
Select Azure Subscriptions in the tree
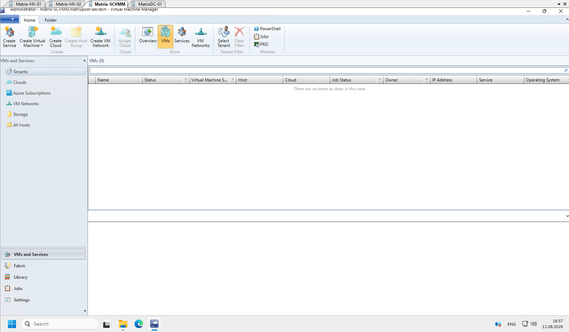pos(28,93)
